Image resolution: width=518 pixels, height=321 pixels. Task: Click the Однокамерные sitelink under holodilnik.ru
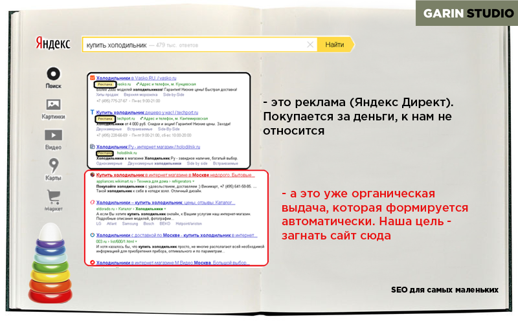tap(109, 164)
